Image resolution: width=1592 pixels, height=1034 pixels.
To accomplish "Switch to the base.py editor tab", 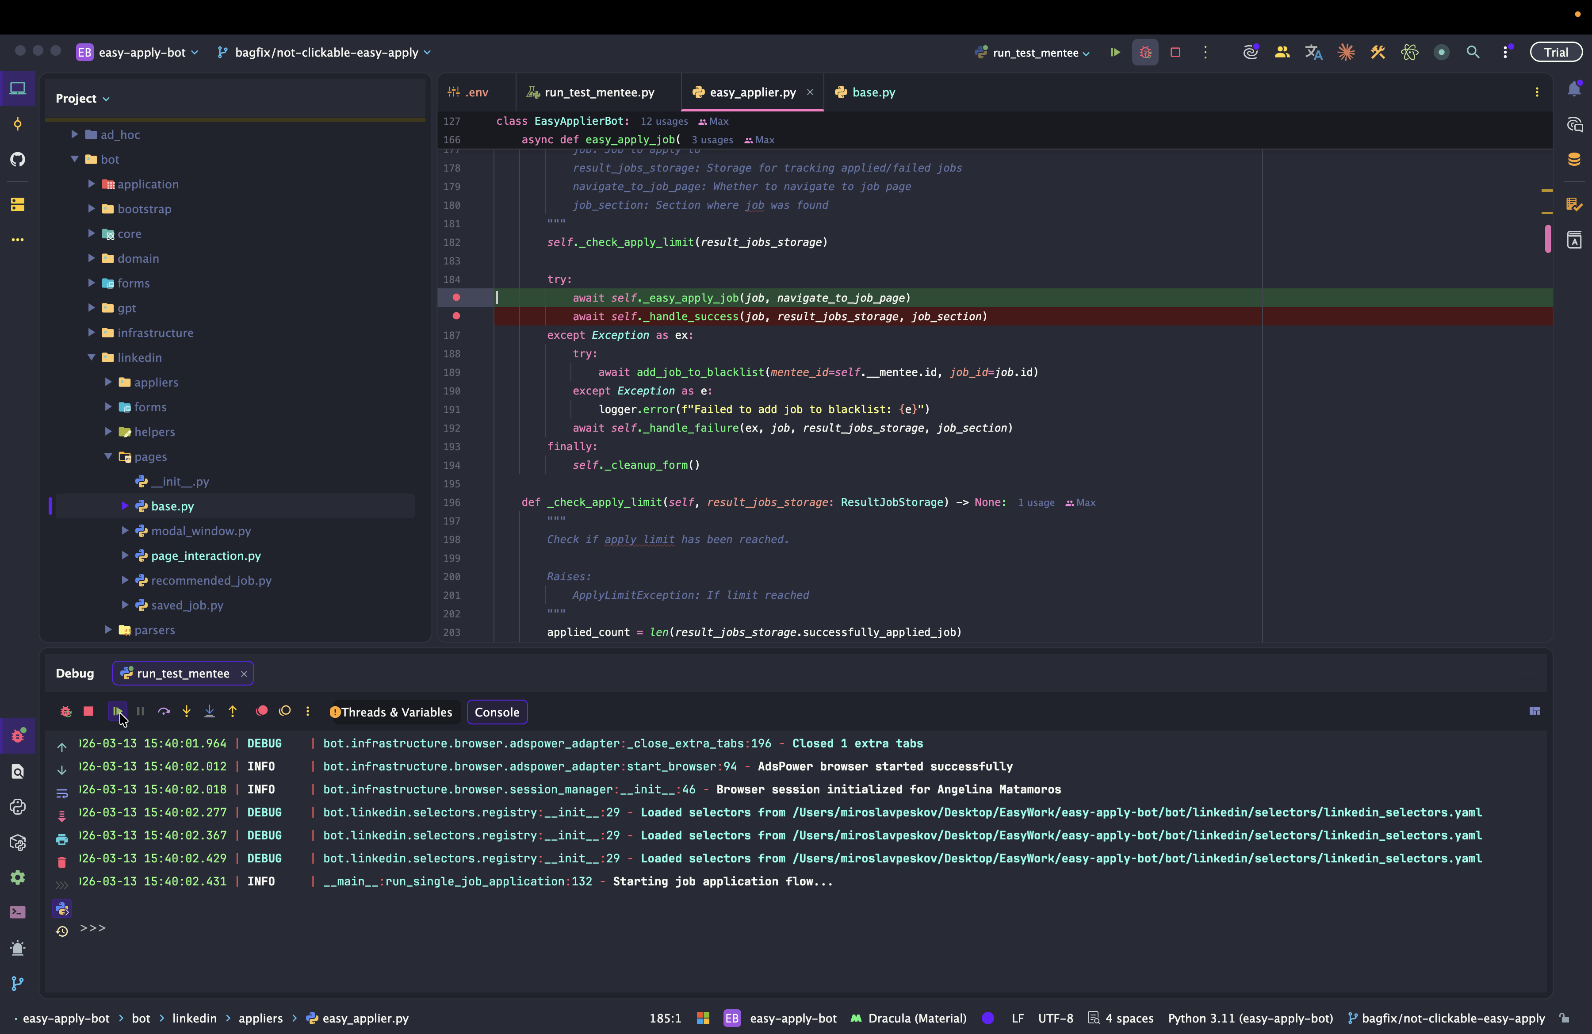I will point(873,92).
